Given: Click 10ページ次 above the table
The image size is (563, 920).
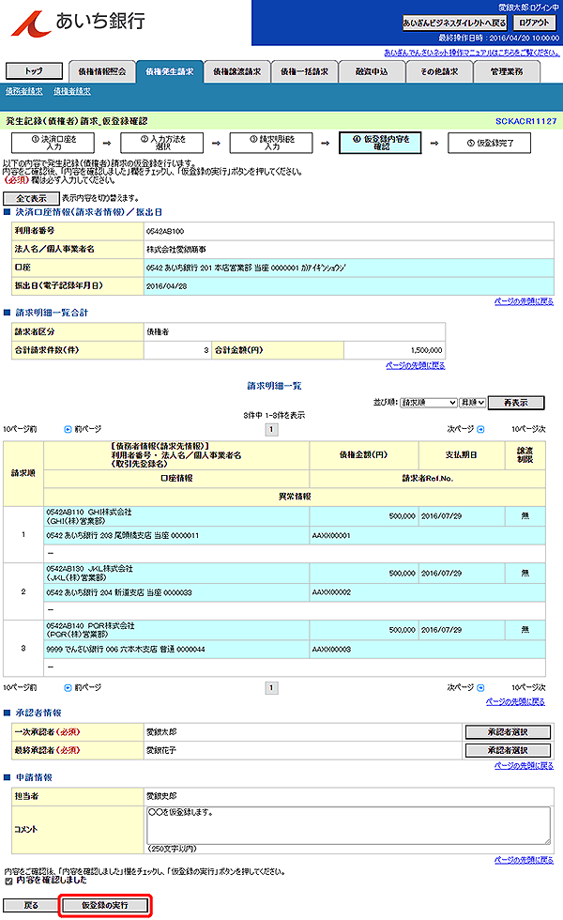Looking at the screenshot, I should click(528, 430).
